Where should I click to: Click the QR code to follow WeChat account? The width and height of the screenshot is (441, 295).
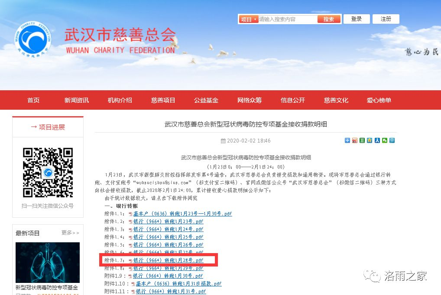point(48,172)
